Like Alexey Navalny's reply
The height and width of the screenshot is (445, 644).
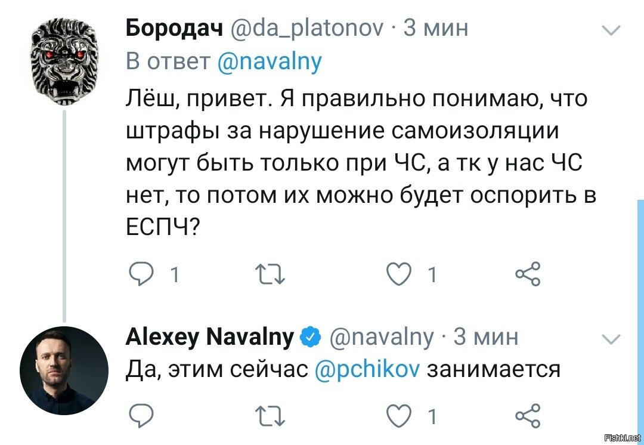400,416
